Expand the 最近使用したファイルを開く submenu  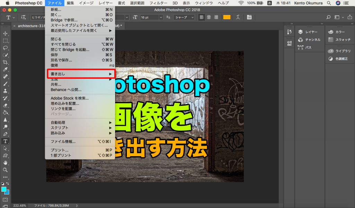tap(80, 31)
